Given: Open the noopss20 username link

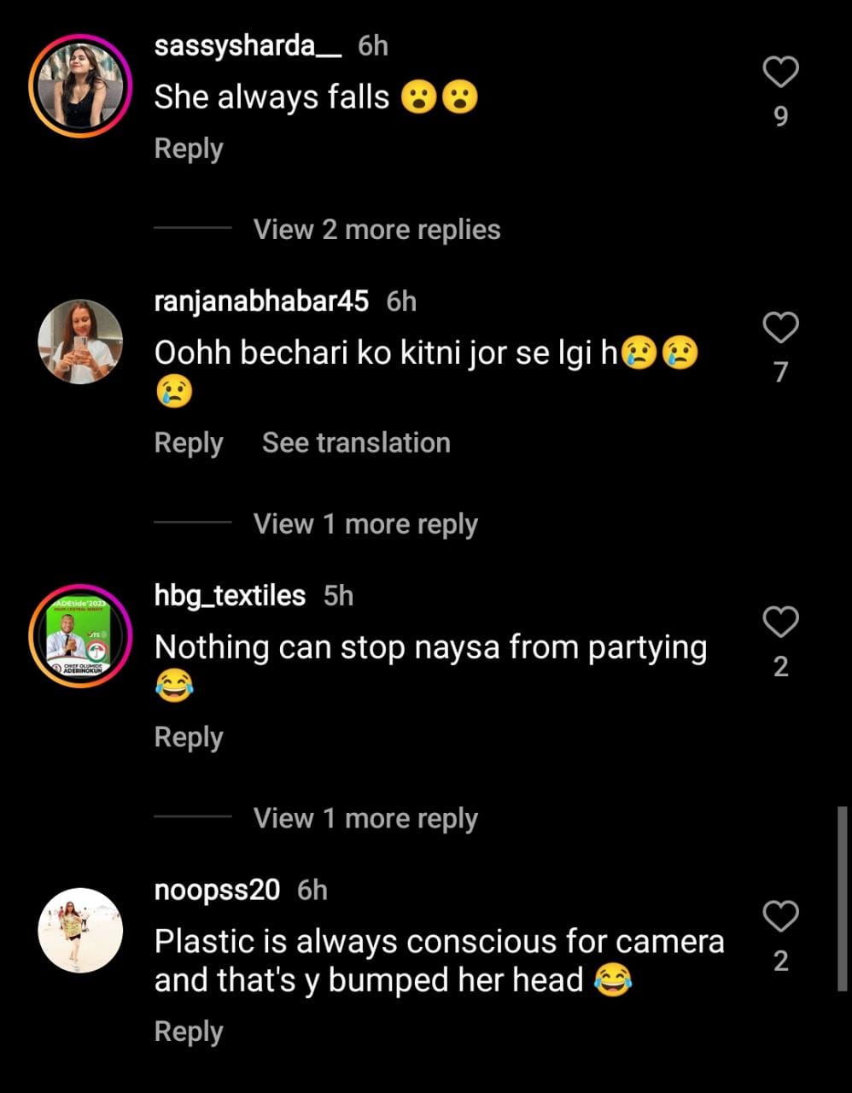Looking at the screenshot, I should pos(217,890).
